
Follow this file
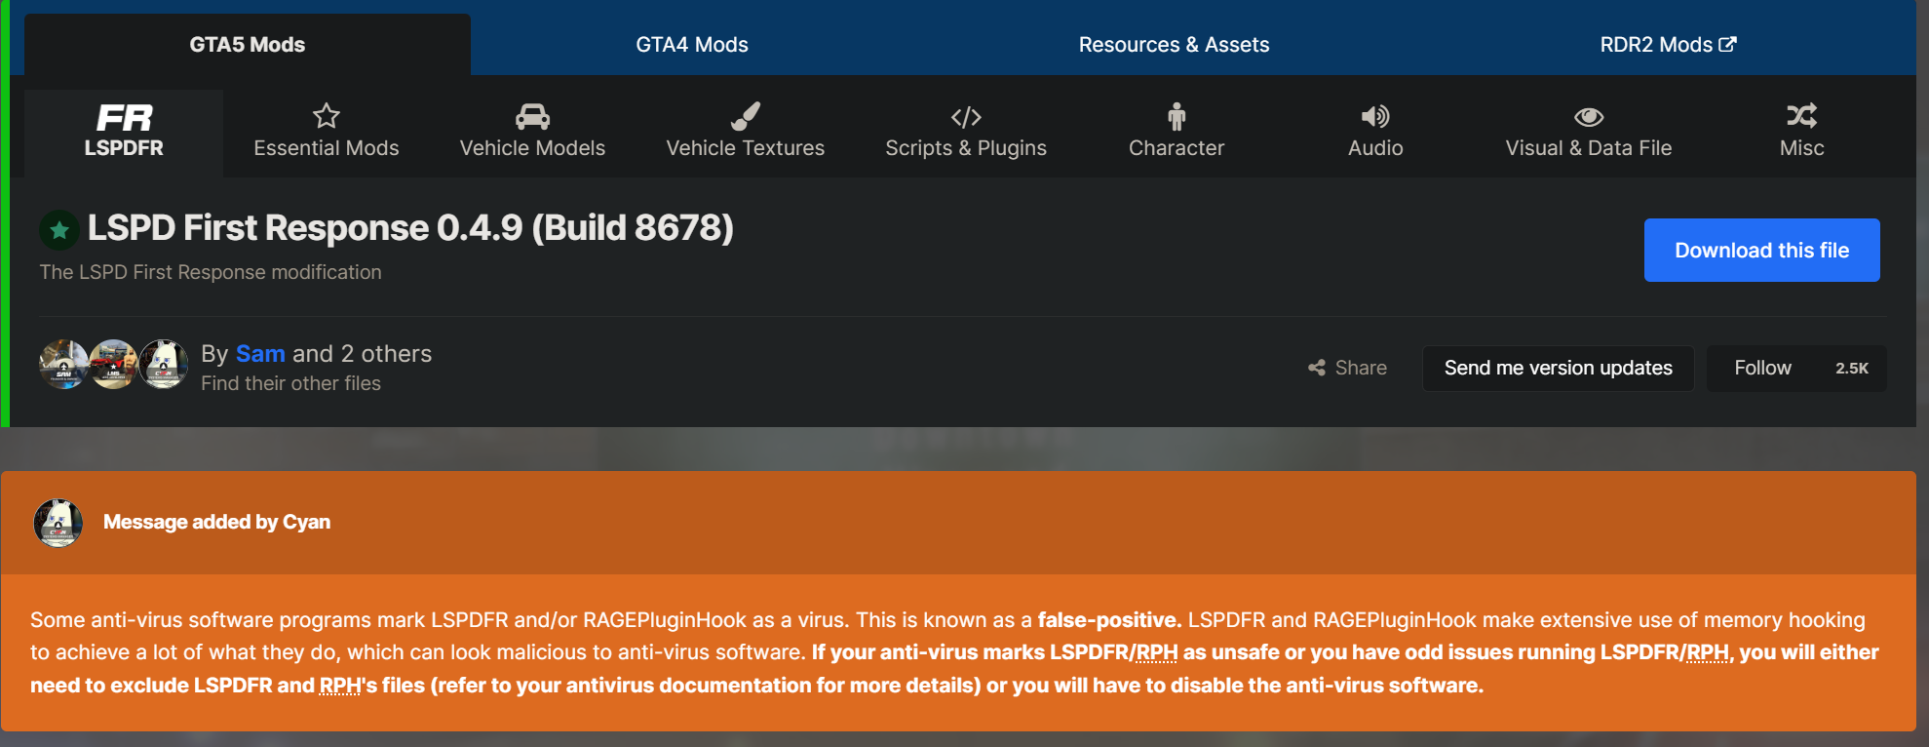tap(1762, 369)
